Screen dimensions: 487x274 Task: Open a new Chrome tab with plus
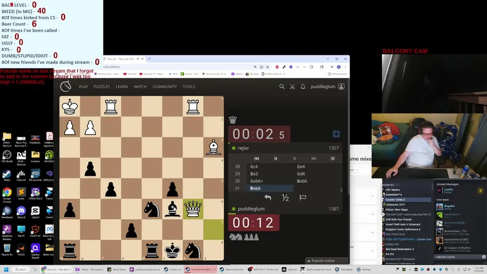[149, 59]
